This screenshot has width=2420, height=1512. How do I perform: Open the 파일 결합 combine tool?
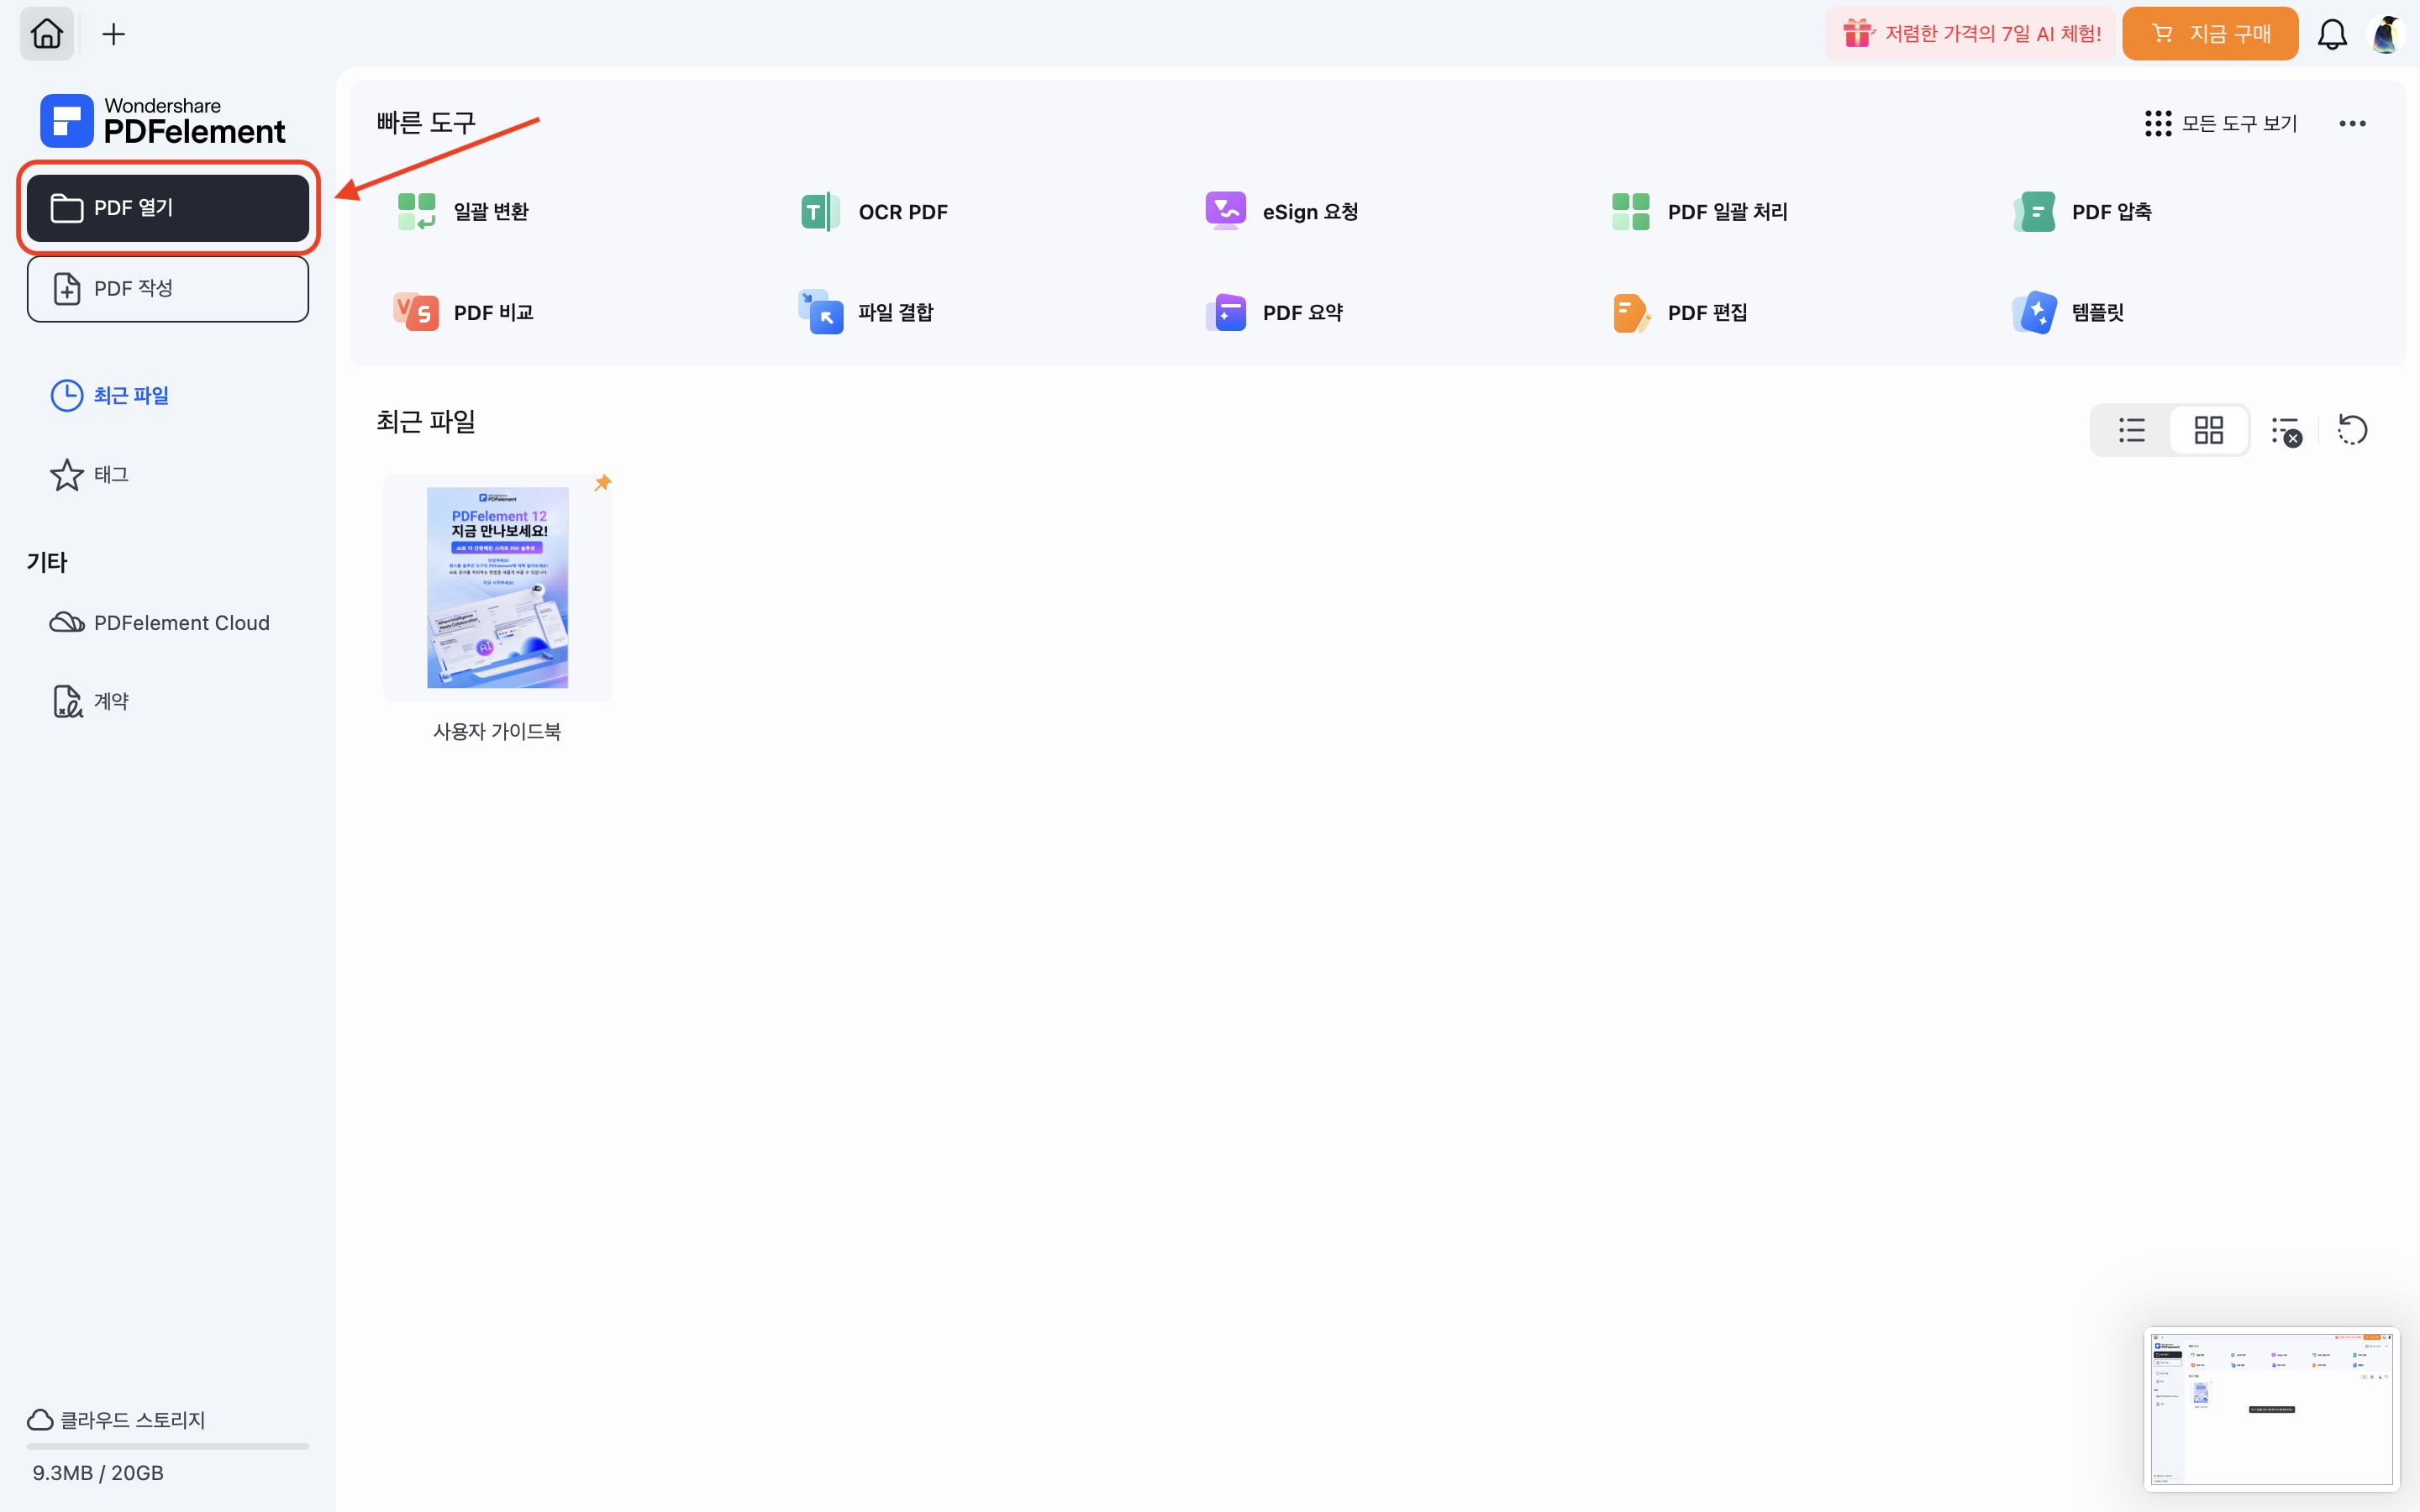tap(867, 312)
